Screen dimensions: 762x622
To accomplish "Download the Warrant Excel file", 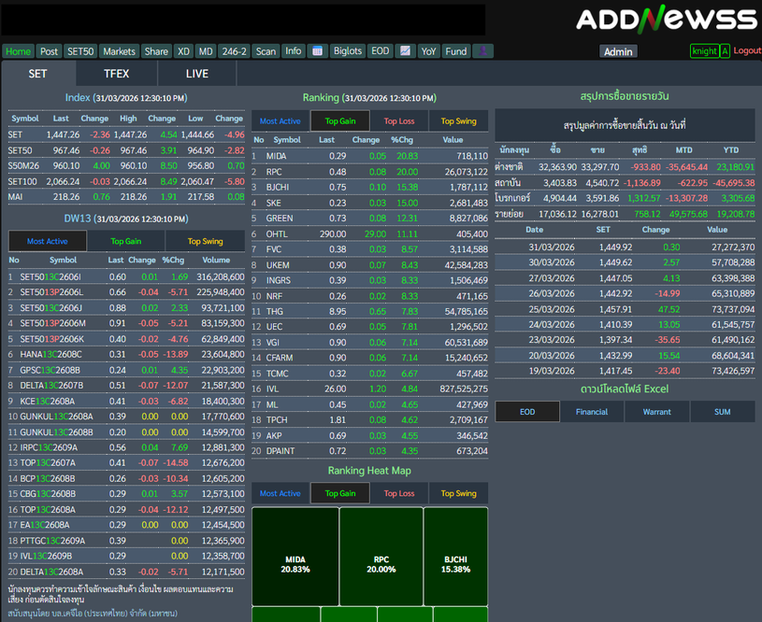I will pos(657,412).
